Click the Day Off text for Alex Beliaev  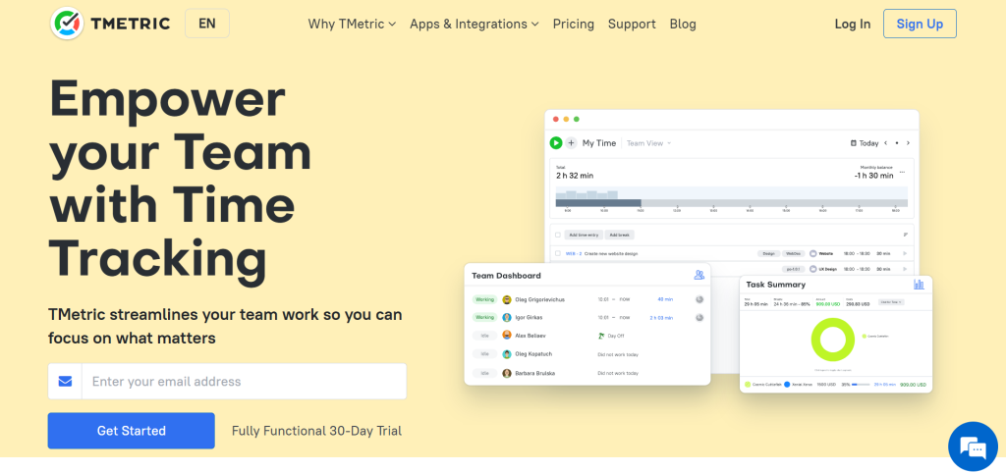point(615,336)
